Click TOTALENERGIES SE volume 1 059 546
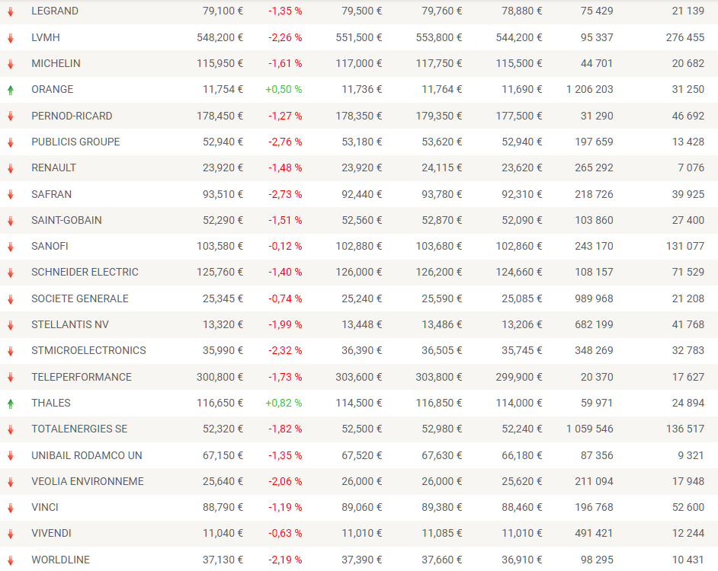This screenshot has height=571, width=718. pos(590,429)
